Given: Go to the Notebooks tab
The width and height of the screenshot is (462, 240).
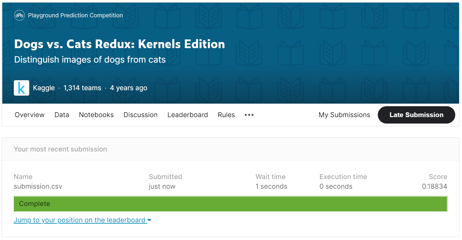Looking at the screenshot, I should click(96, 115).
